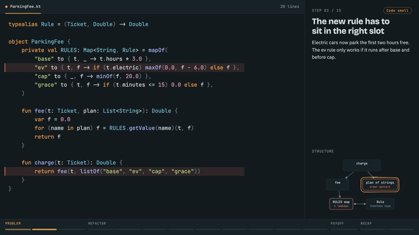Click the 'return f' line
Screen dimensions: 419x235
(48, 137)
